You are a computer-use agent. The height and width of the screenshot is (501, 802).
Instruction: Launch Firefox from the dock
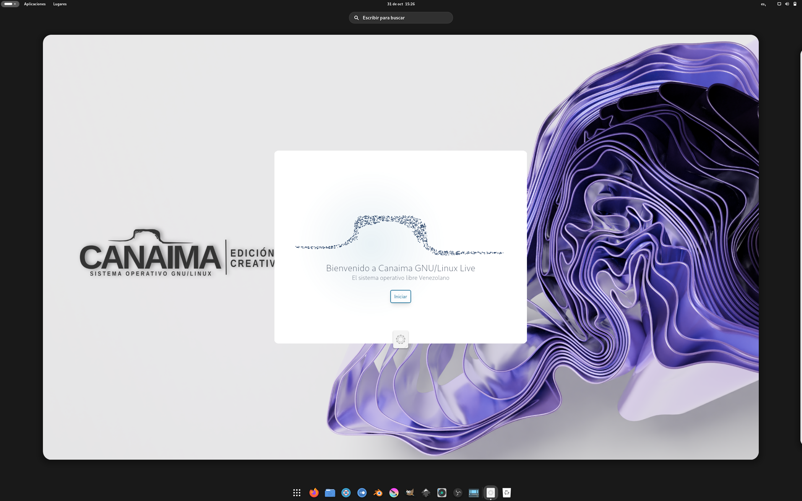click(x=314, y=492)
